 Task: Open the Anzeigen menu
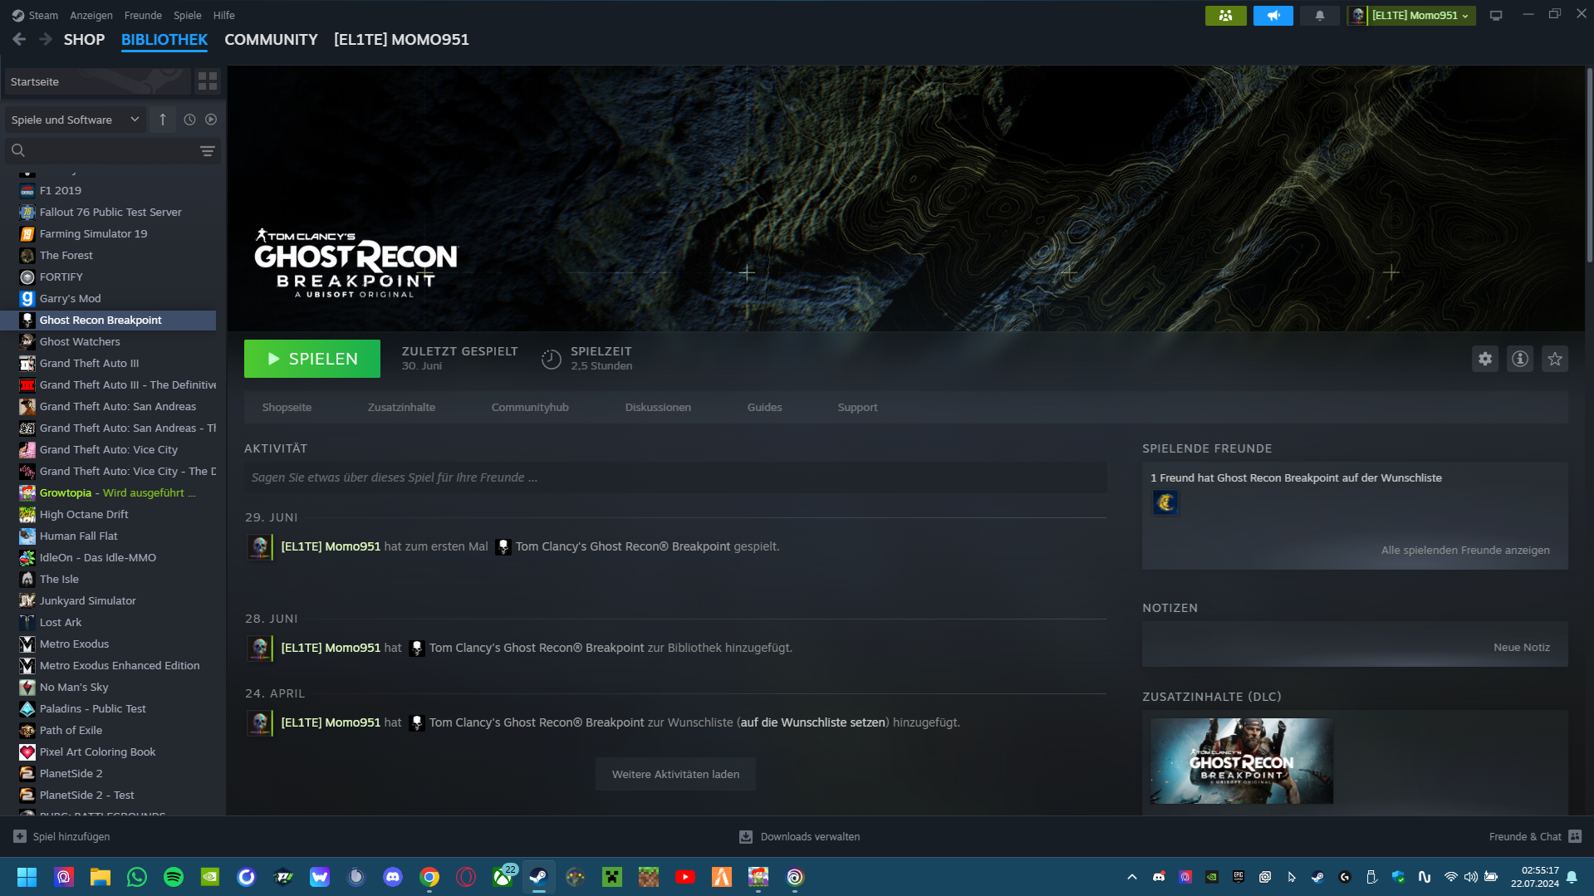coord(91,15)
